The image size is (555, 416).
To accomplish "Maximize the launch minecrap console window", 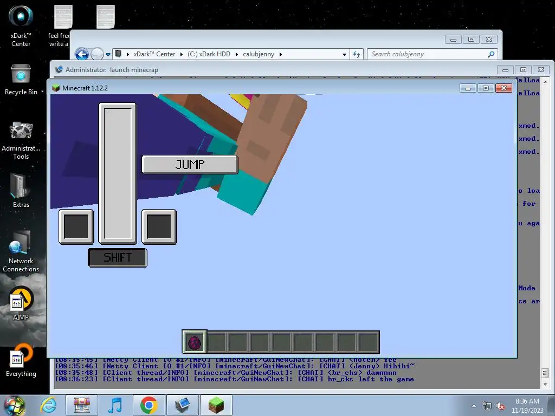I will (x=523, y=70).
